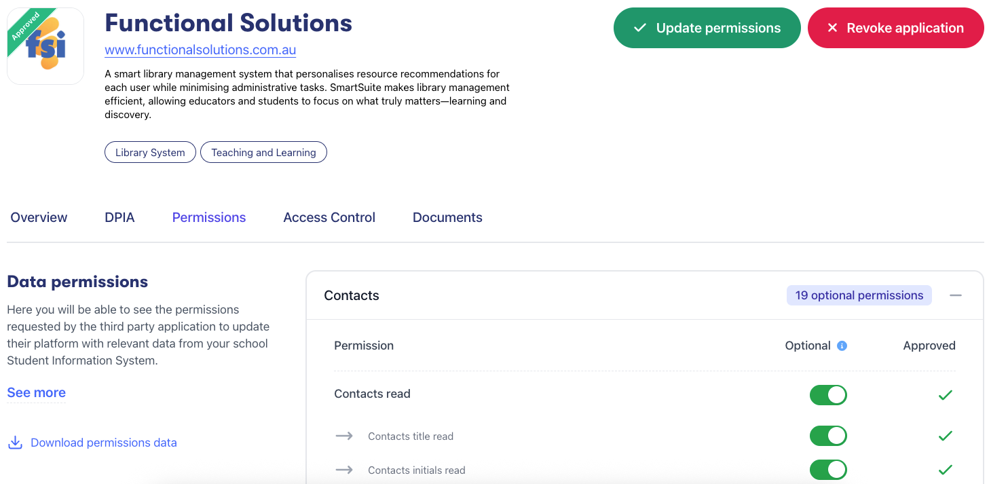This screenshot has height=484, width=989.
Task: Disable the Contacts title read switch
Action: [x=828, y=436]
